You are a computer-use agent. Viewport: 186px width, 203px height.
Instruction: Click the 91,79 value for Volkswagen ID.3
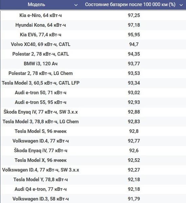click(134, 199)
